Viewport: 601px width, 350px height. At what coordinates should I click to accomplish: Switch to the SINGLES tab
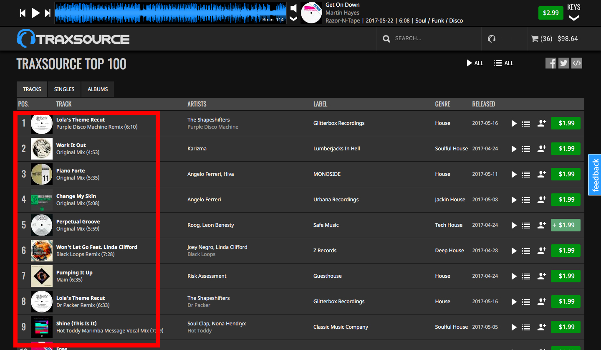coord(64,89)
